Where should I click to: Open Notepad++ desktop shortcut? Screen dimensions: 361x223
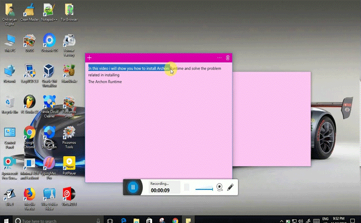coord(49,13)
